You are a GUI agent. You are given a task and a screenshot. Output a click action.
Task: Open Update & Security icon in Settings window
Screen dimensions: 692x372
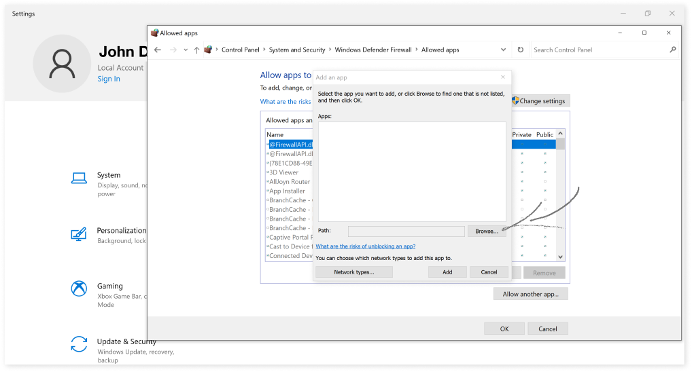point(79,344)
